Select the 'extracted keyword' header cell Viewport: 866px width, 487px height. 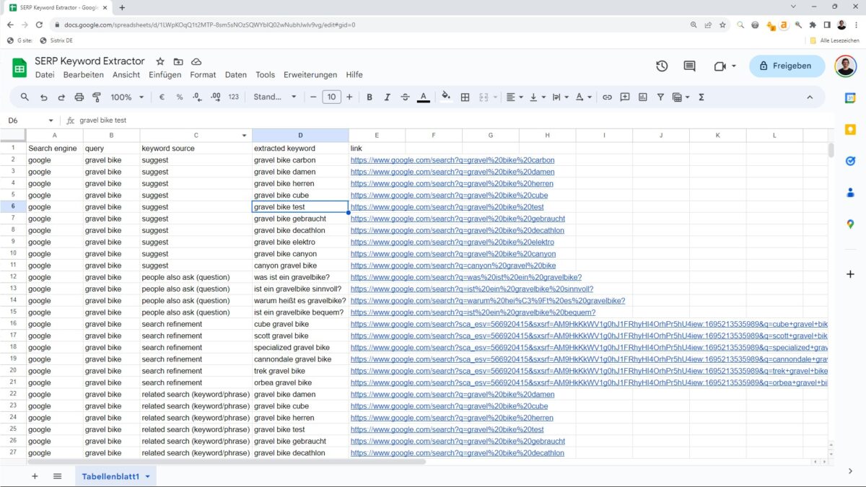coord(300,148)
